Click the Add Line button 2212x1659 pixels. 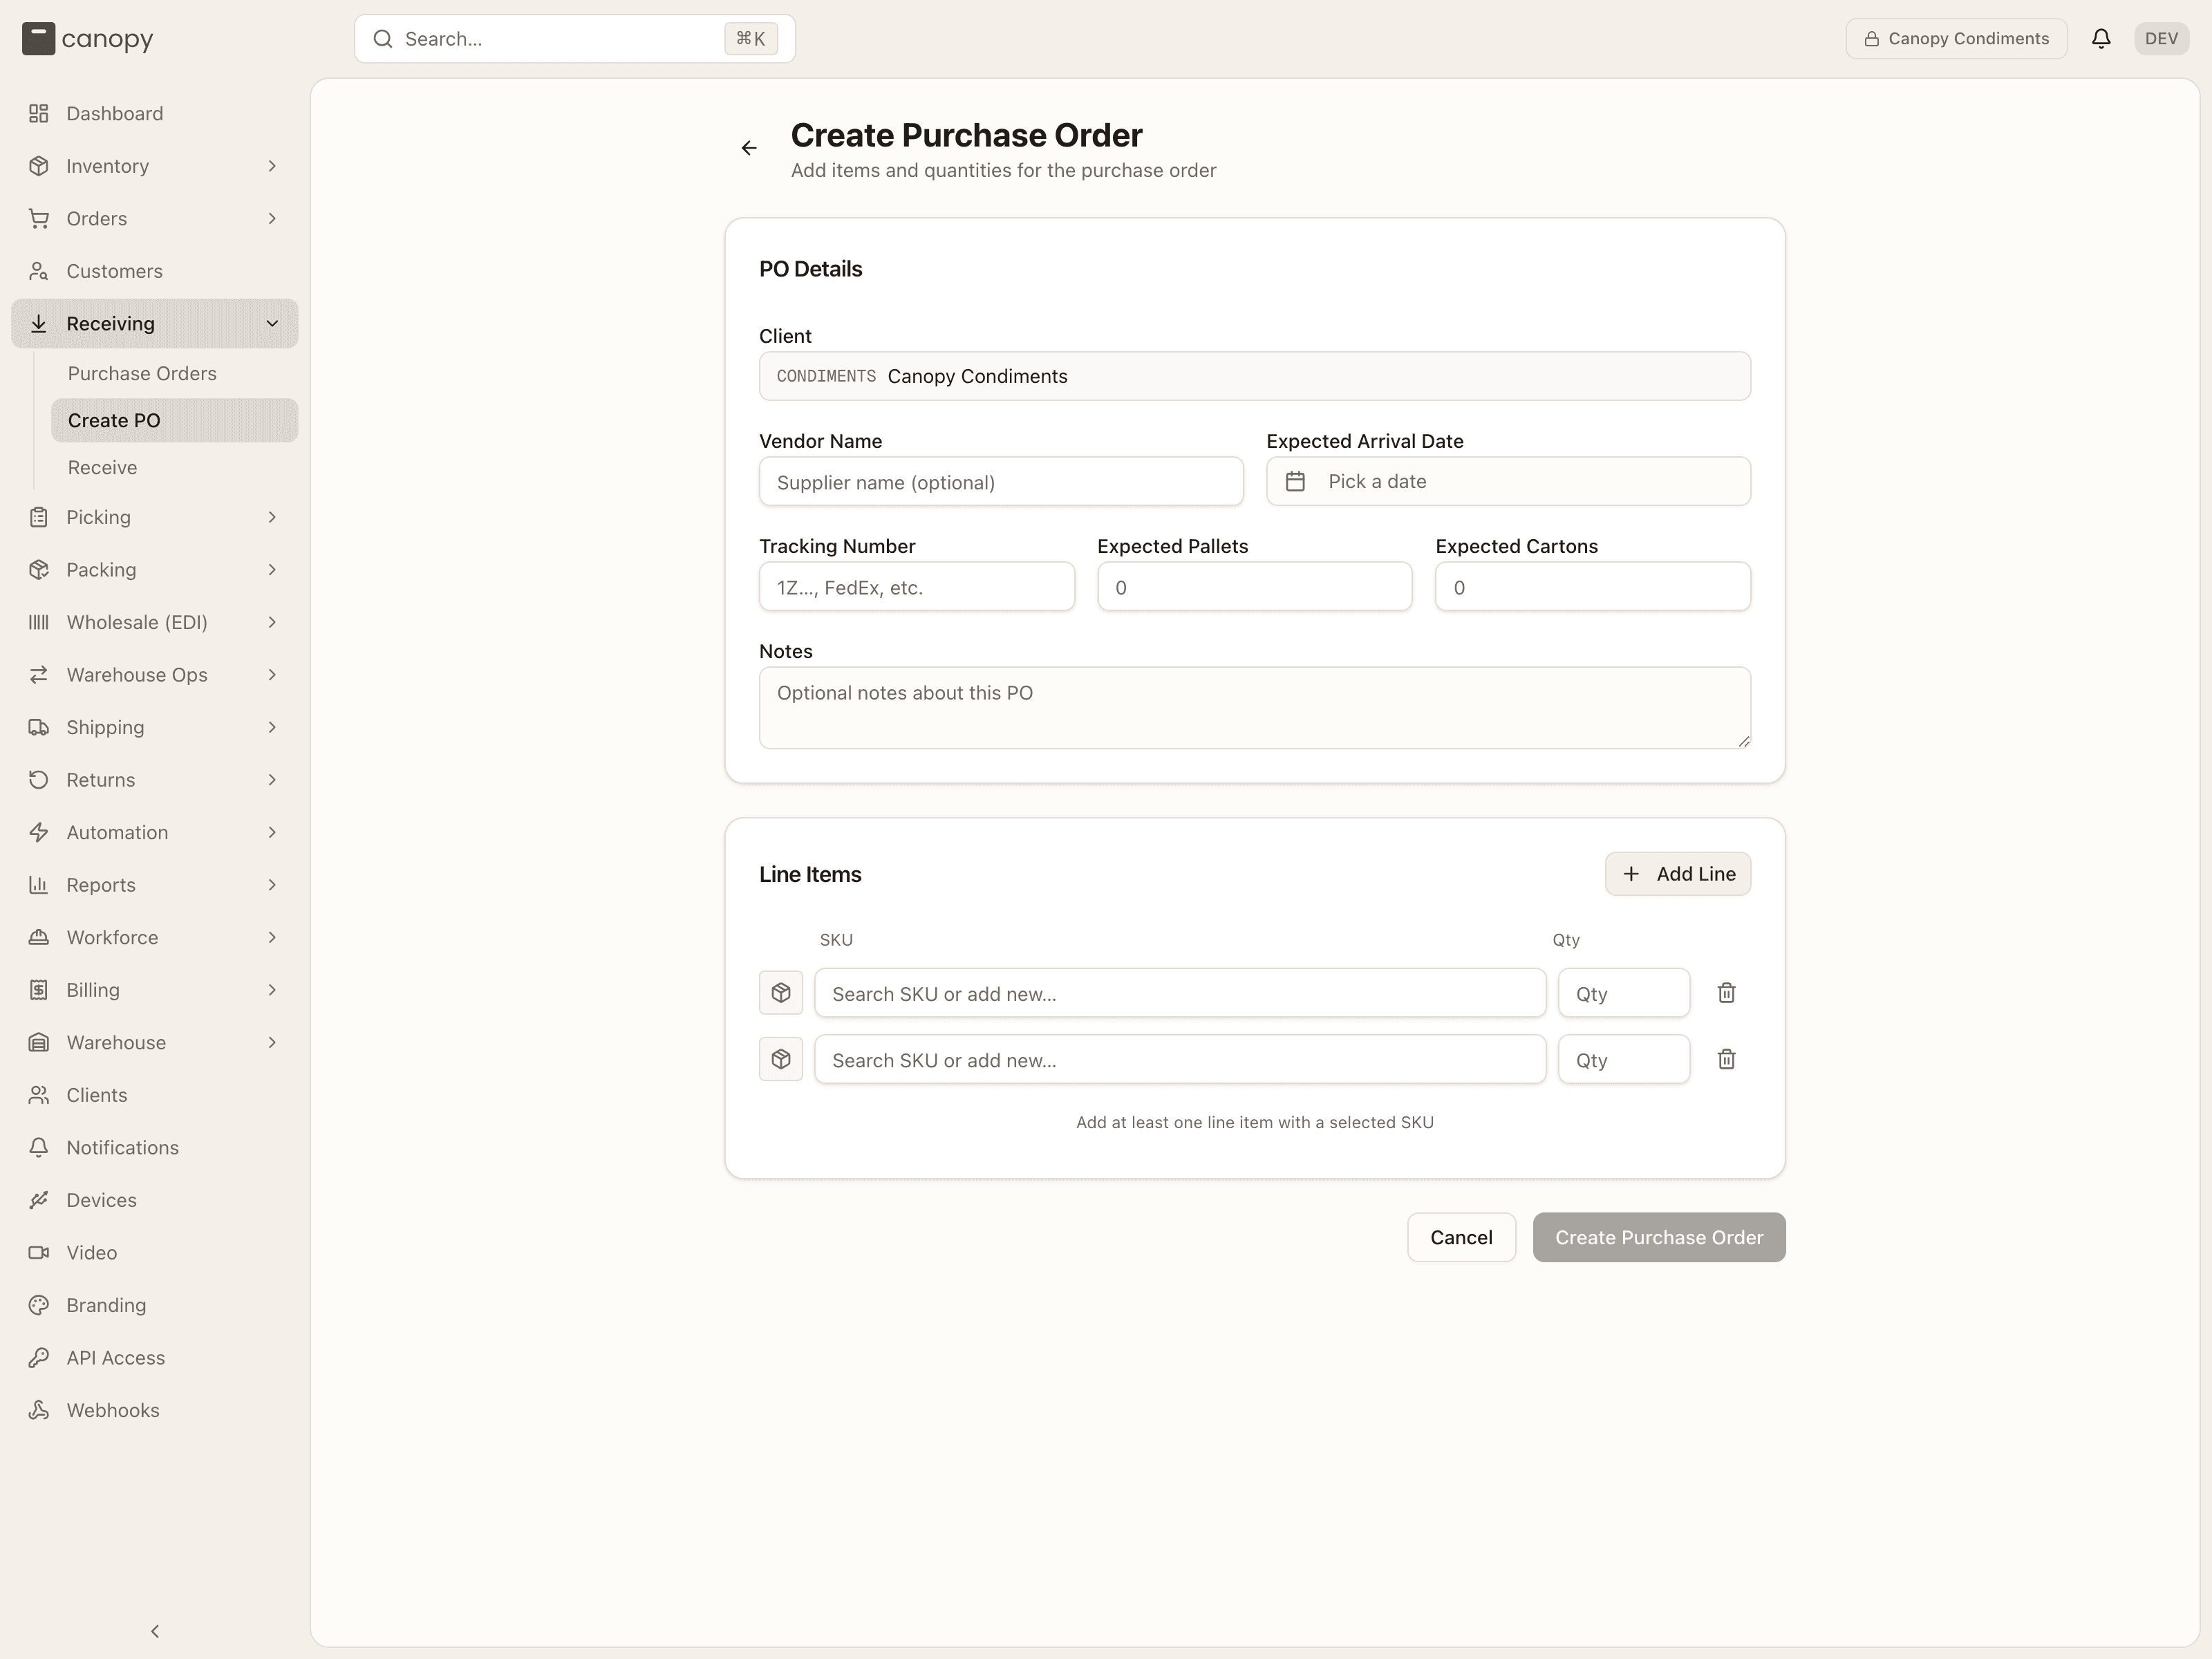(x=1678, y=874)
